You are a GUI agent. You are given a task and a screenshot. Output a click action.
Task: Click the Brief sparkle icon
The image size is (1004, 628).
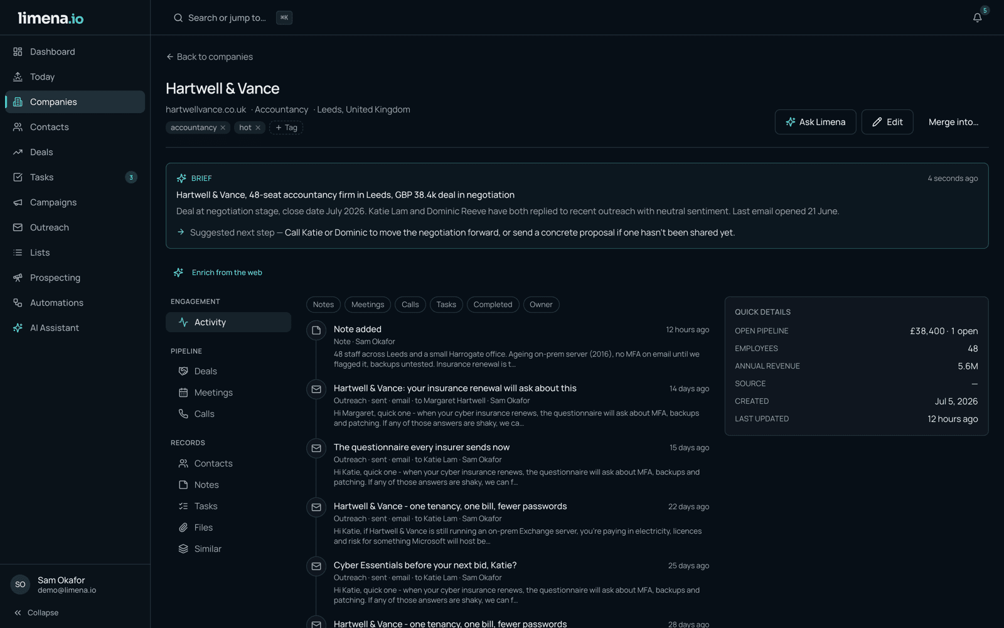[181, 178]
